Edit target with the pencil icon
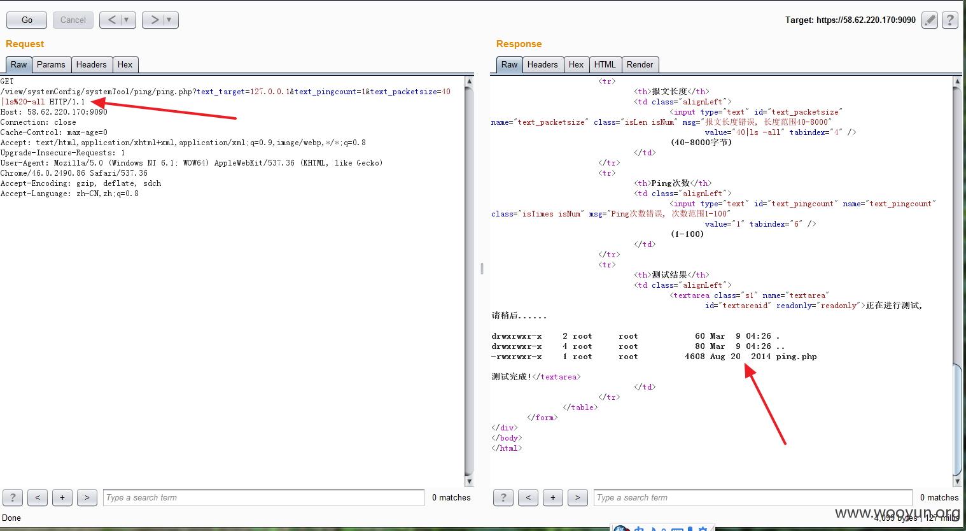 (930, 20)
